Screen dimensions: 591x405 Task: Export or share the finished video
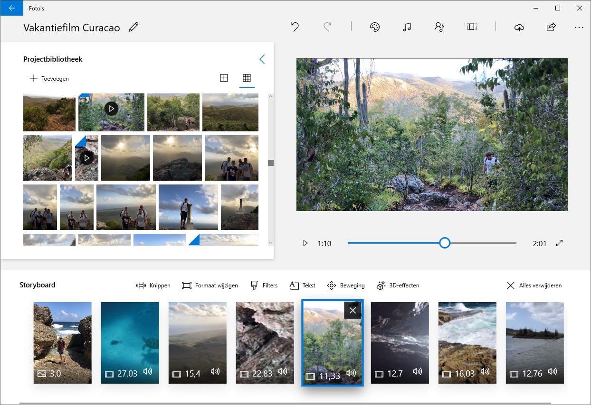click(551, 27)
